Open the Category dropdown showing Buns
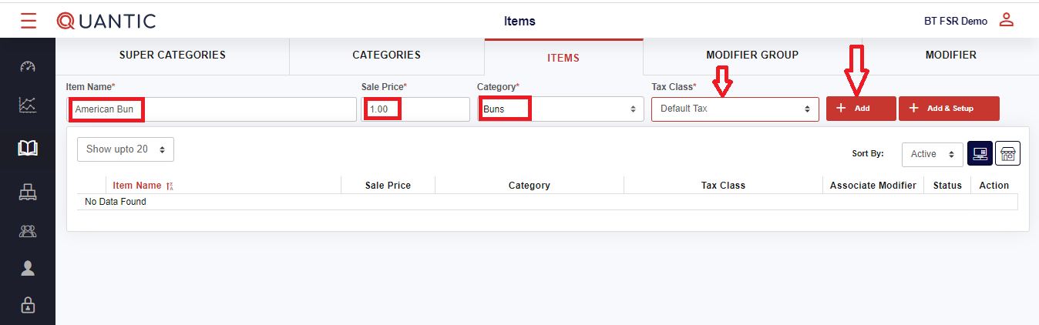1039x325 pixels. click(560, 109)
